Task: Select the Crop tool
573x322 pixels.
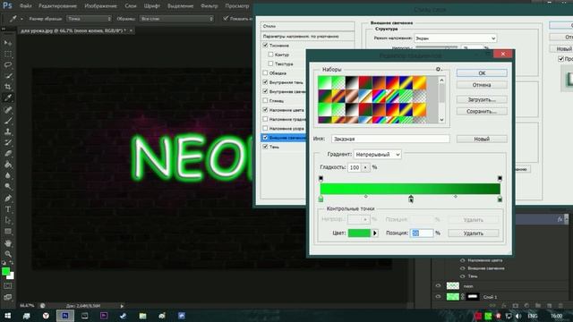Action: point(8,87)
